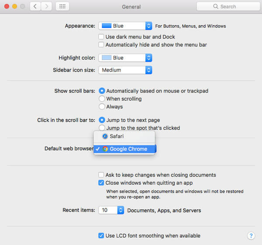
Task: Select Always show scroll bars option
Action: 102,107
